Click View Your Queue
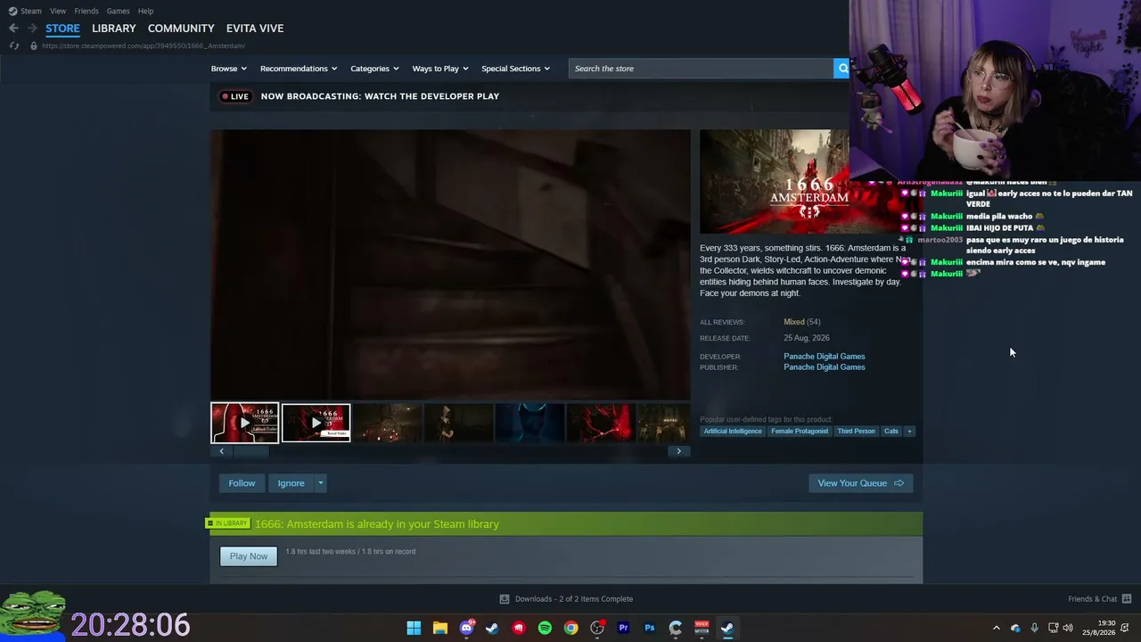Screen dimensions: 1141x642 click(x=860, y=483)
